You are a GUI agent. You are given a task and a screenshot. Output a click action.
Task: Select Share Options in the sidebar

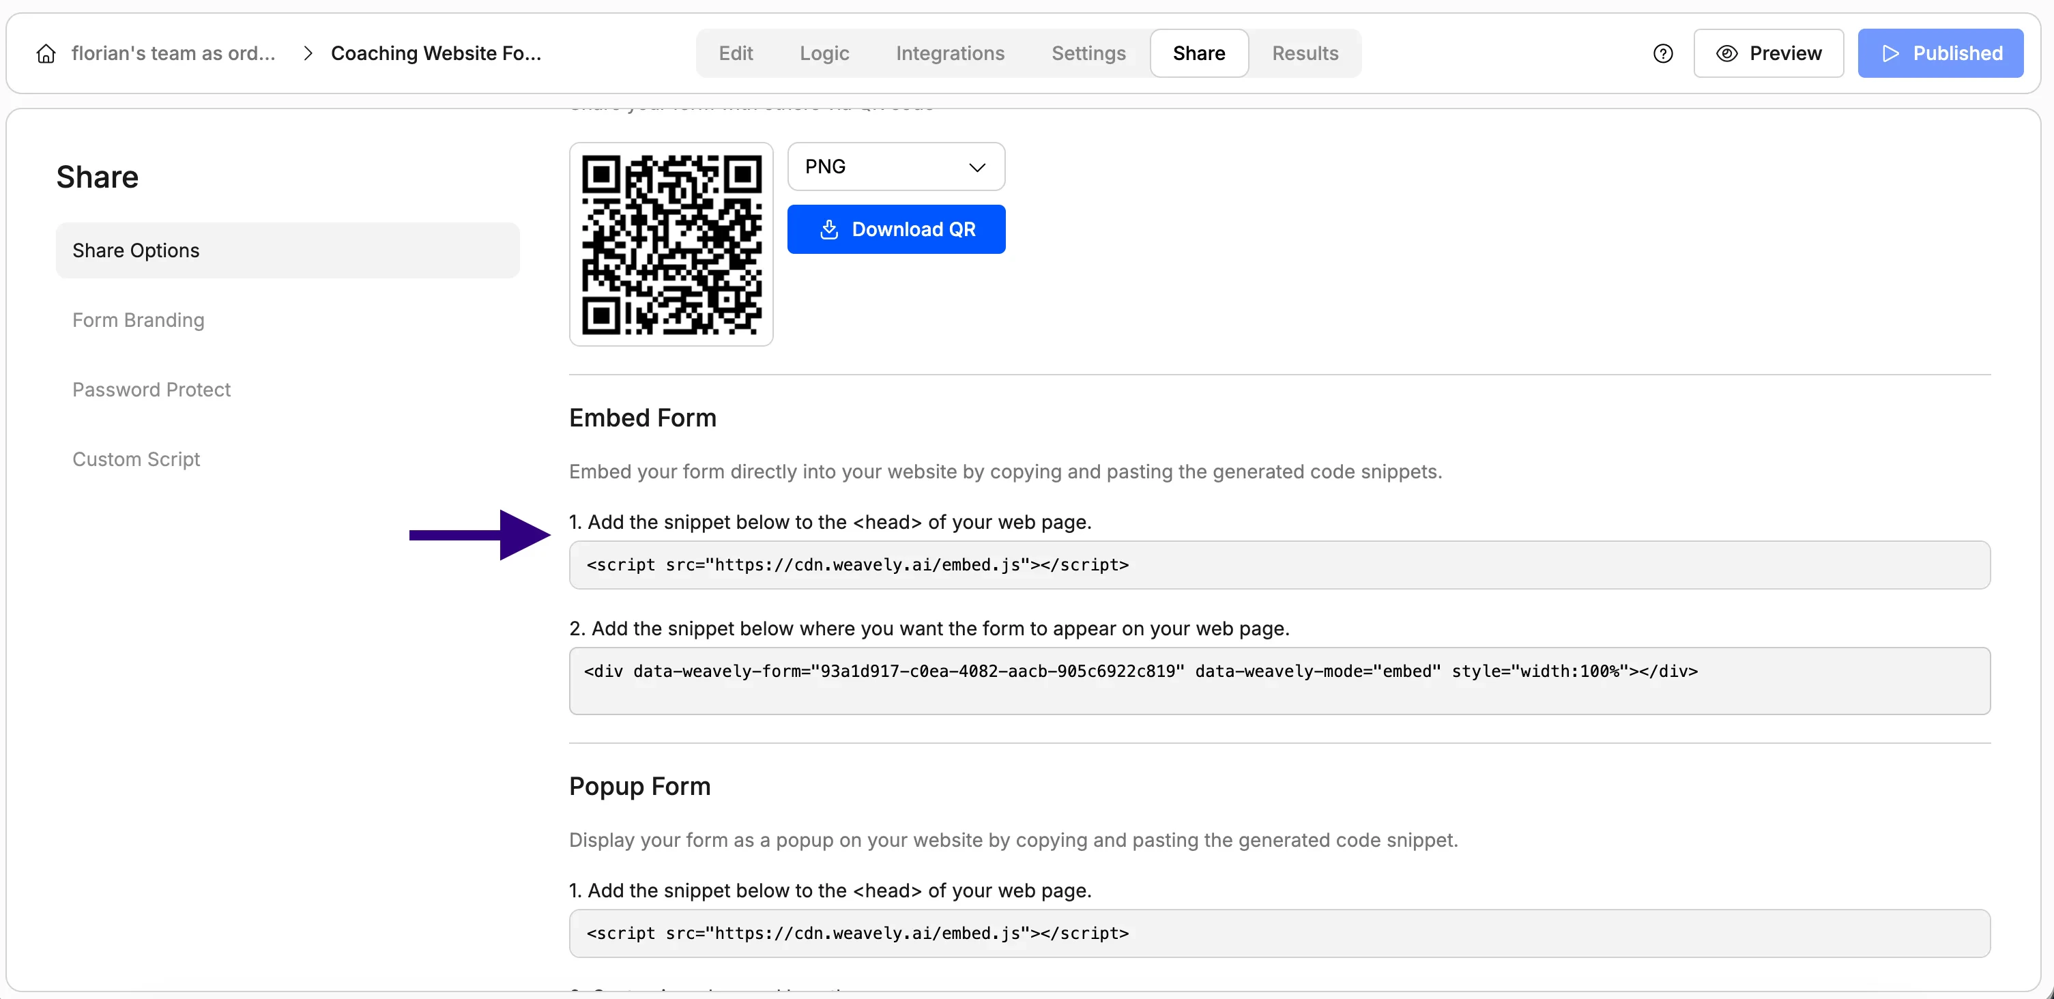[136, 250]
